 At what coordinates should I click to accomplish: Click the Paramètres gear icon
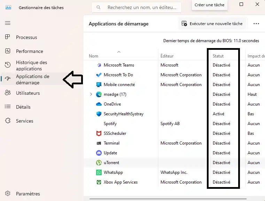pos(8,193)
